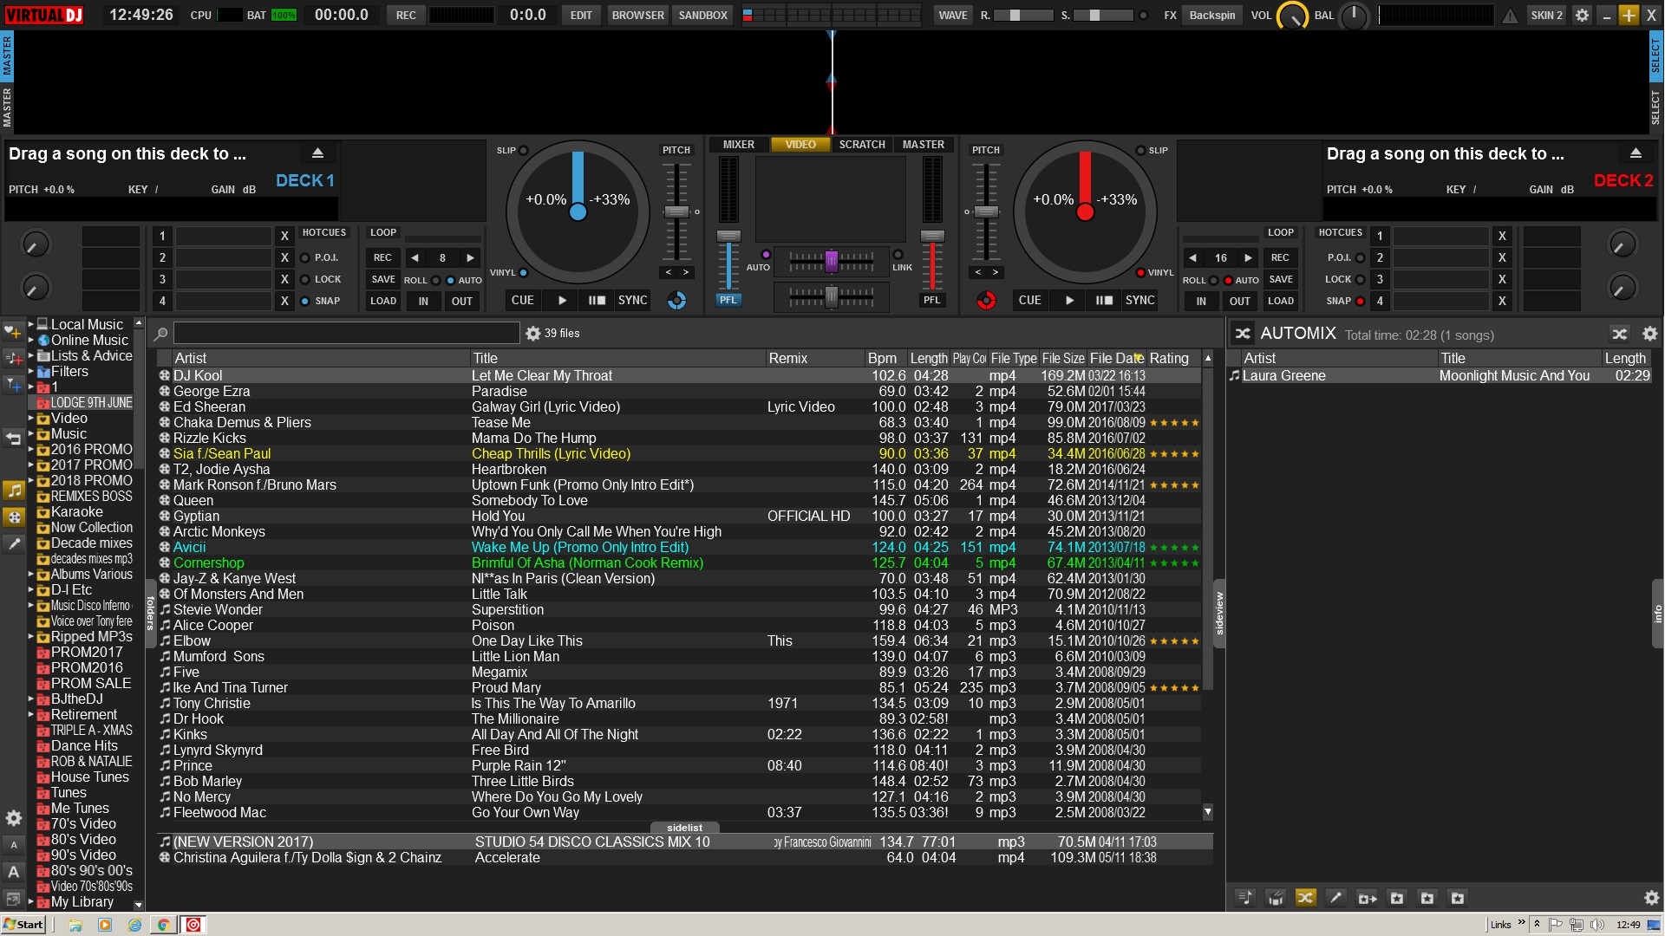Screen dimensions: 1665x936
Task: Expand the Lists & Advice folder
Action: (31, 356)
